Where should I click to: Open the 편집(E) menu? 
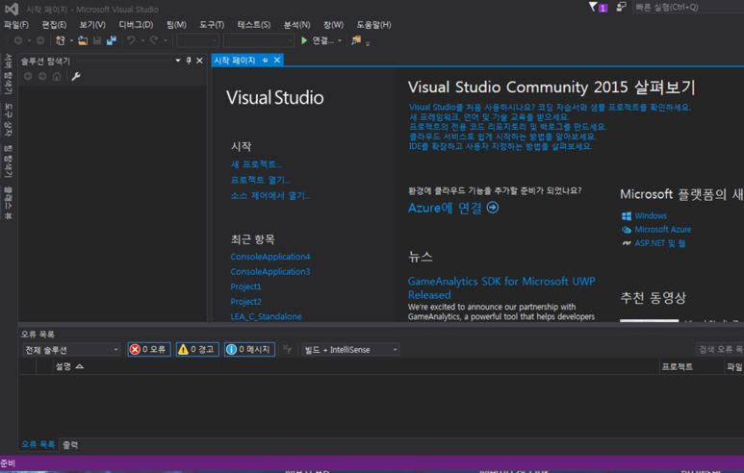[x=54, y=25]
